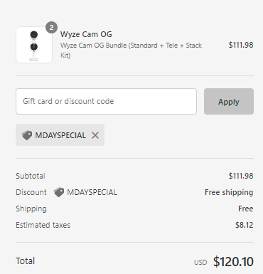
Task: Click the MDAYSPECIAL chip label
Action: (60, 135)
